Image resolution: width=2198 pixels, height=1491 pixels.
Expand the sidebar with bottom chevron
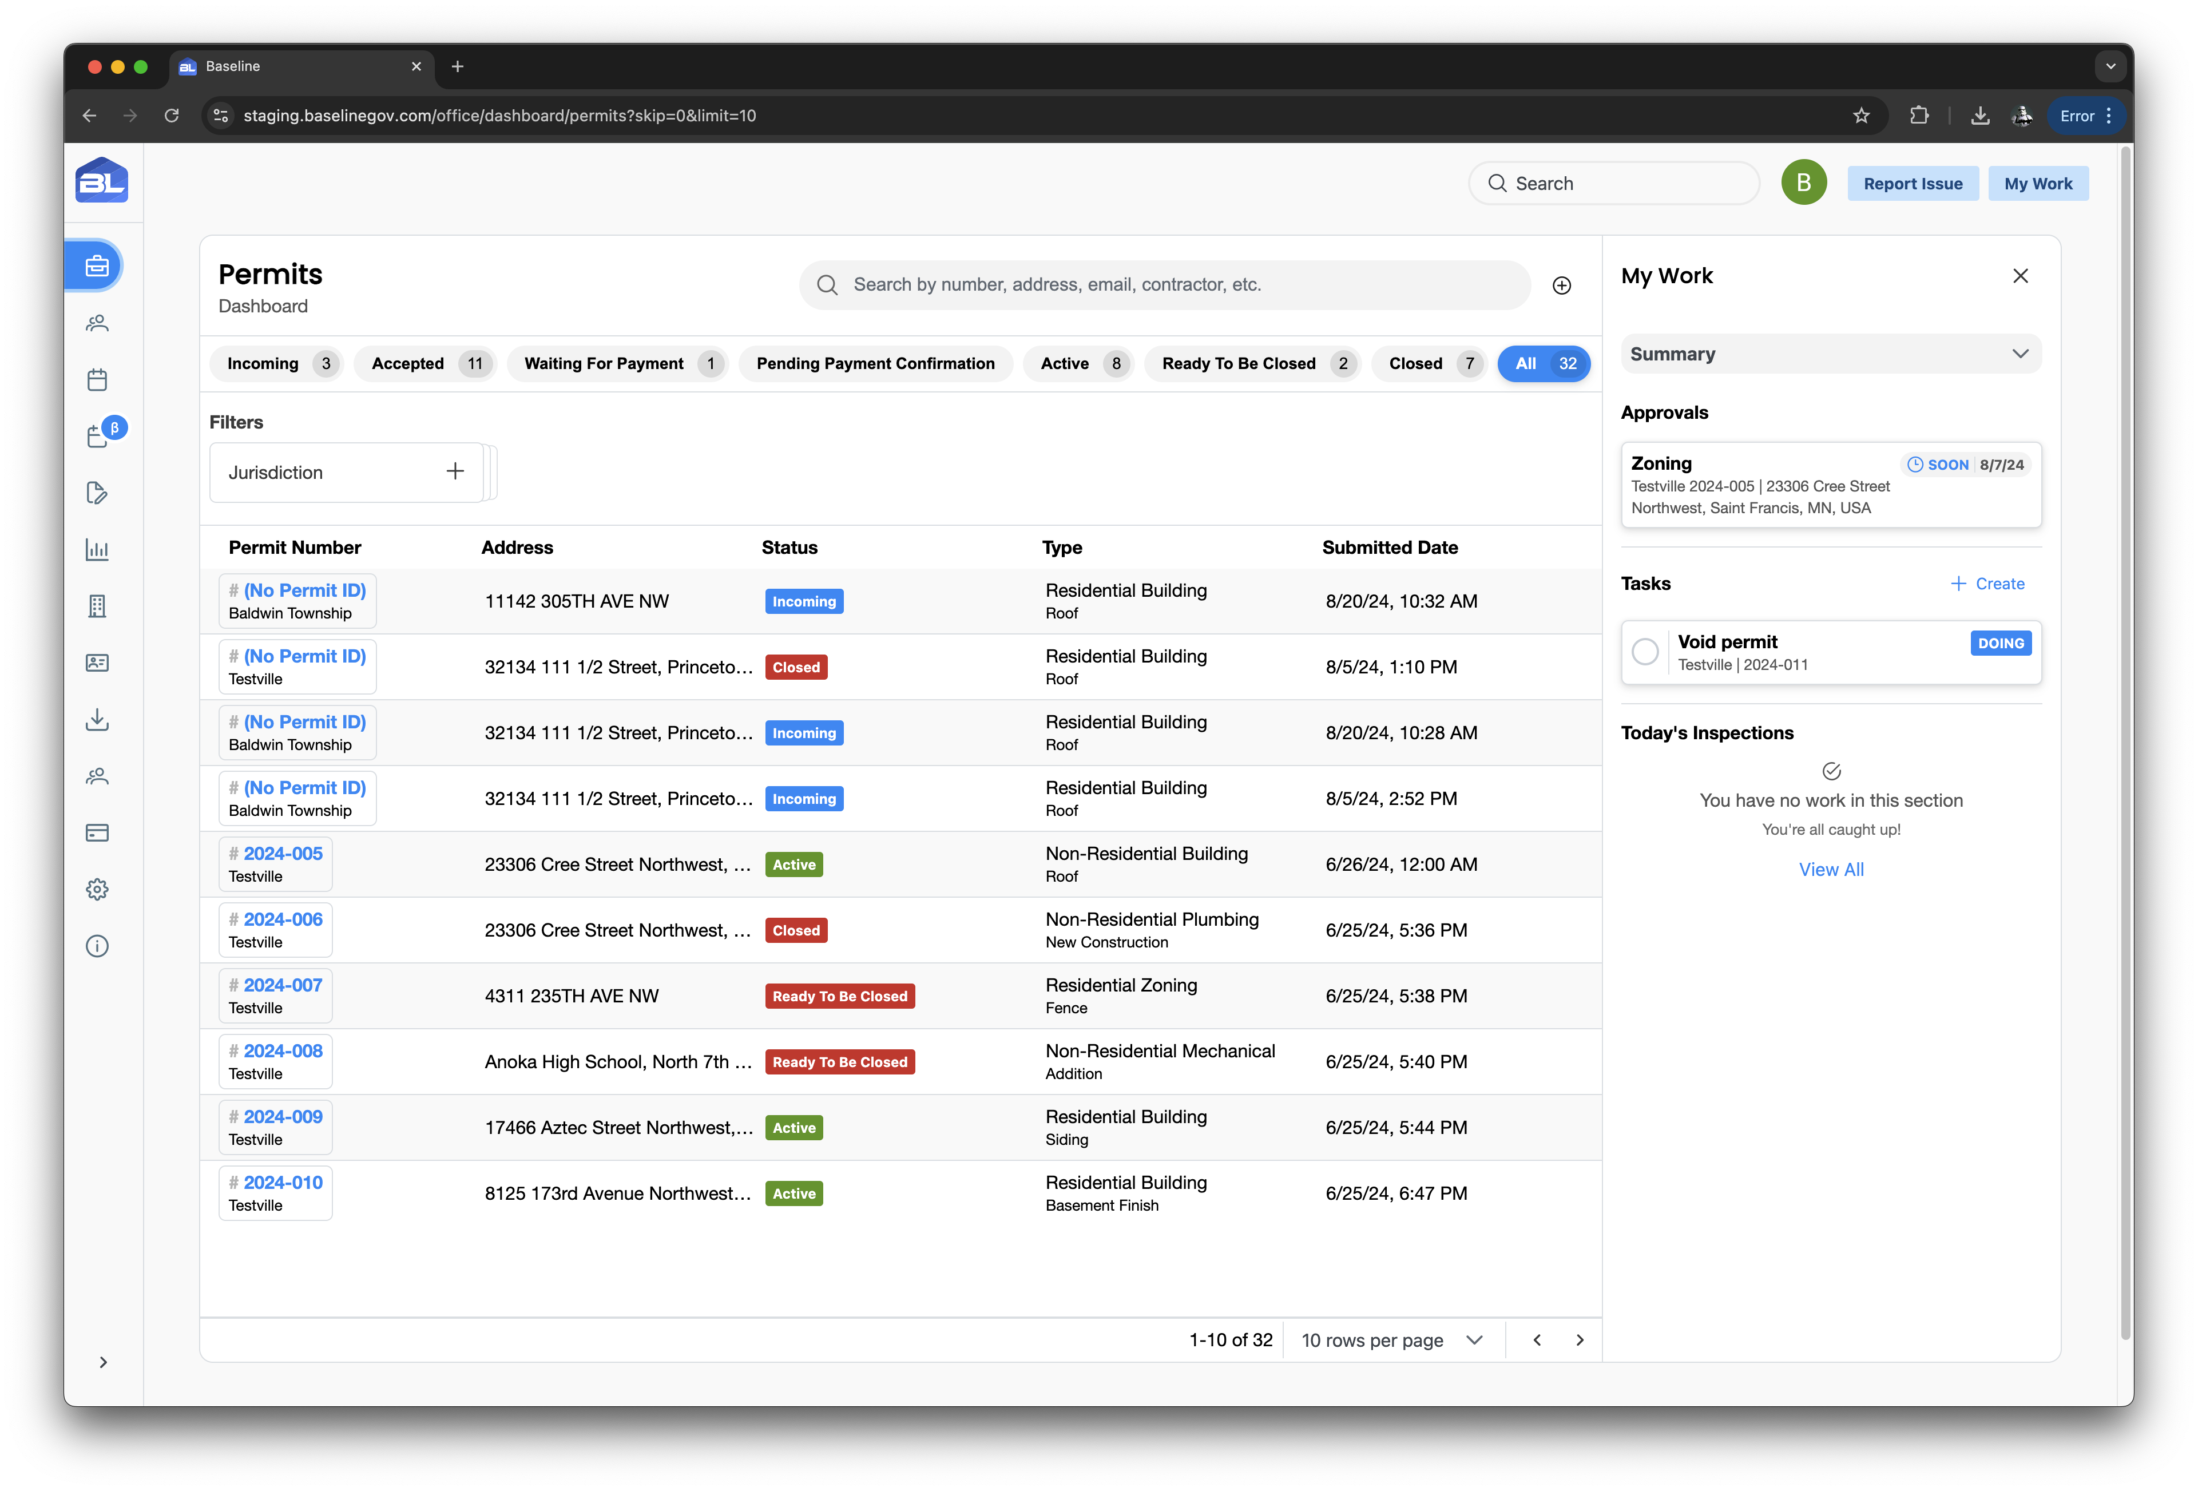[x=103, y=1362]
